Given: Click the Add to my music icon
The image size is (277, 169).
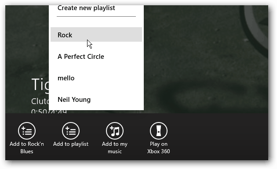Looking at the screenshot, I should pos(115,131).
